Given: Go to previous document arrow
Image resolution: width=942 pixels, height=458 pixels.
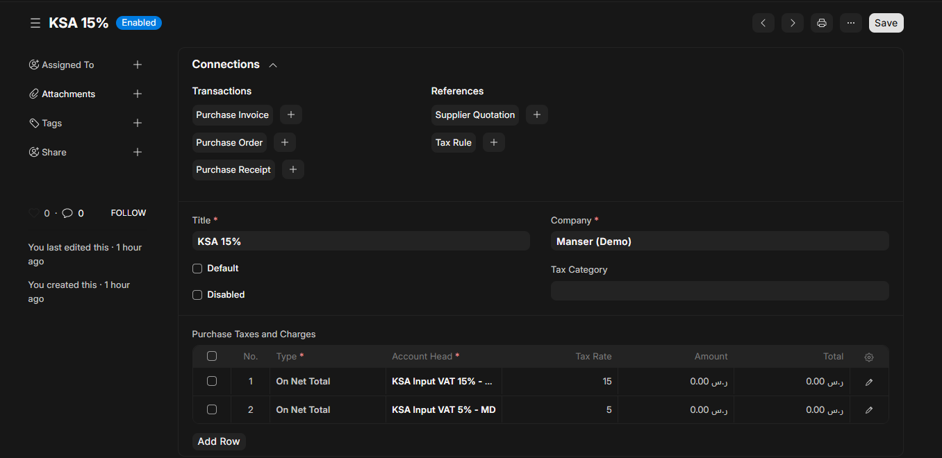Looking at the screenshot, I should point(763,23).
